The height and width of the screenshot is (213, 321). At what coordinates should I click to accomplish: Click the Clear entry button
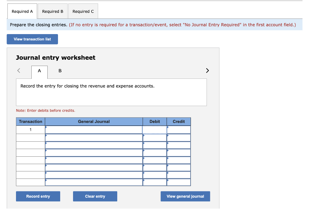point(95,196)
